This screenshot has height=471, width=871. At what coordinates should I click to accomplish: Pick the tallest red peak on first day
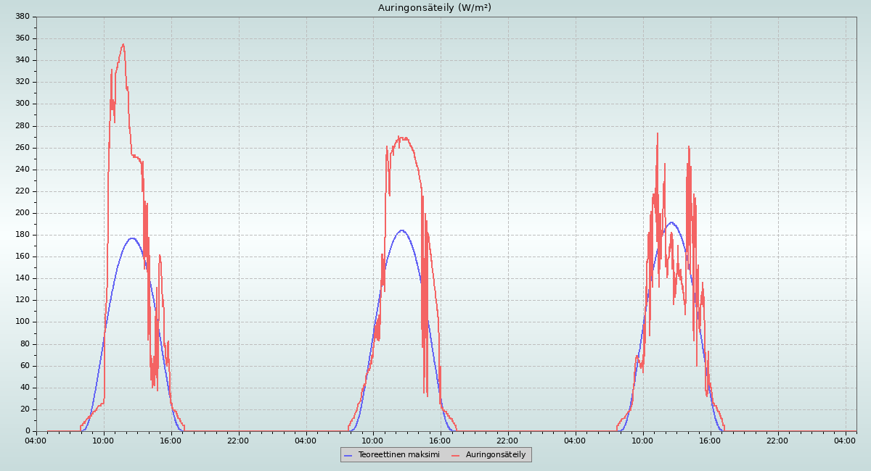123,45
